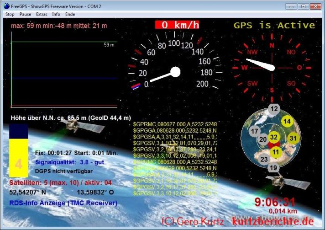Click the latitude 52,54207° N value

point(27,192)
